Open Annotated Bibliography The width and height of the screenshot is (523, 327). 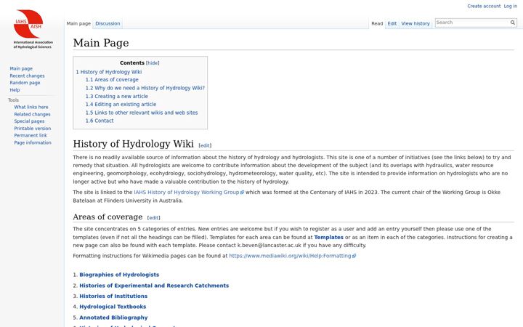click(x=113, y=318)
